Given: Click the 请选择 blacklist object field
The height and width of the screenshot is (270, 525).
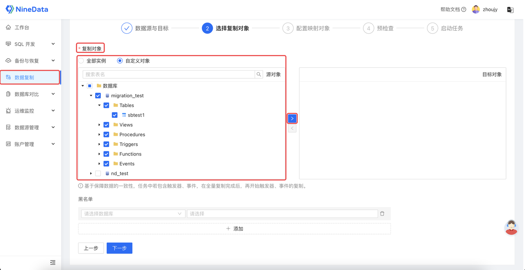Looking at the screenshot, I should coord(282,214).
